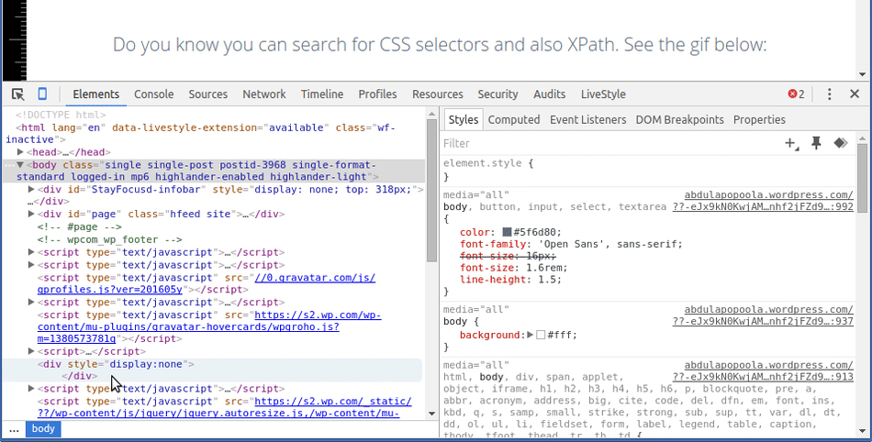Switch to the Network tab

coord(263,94)
